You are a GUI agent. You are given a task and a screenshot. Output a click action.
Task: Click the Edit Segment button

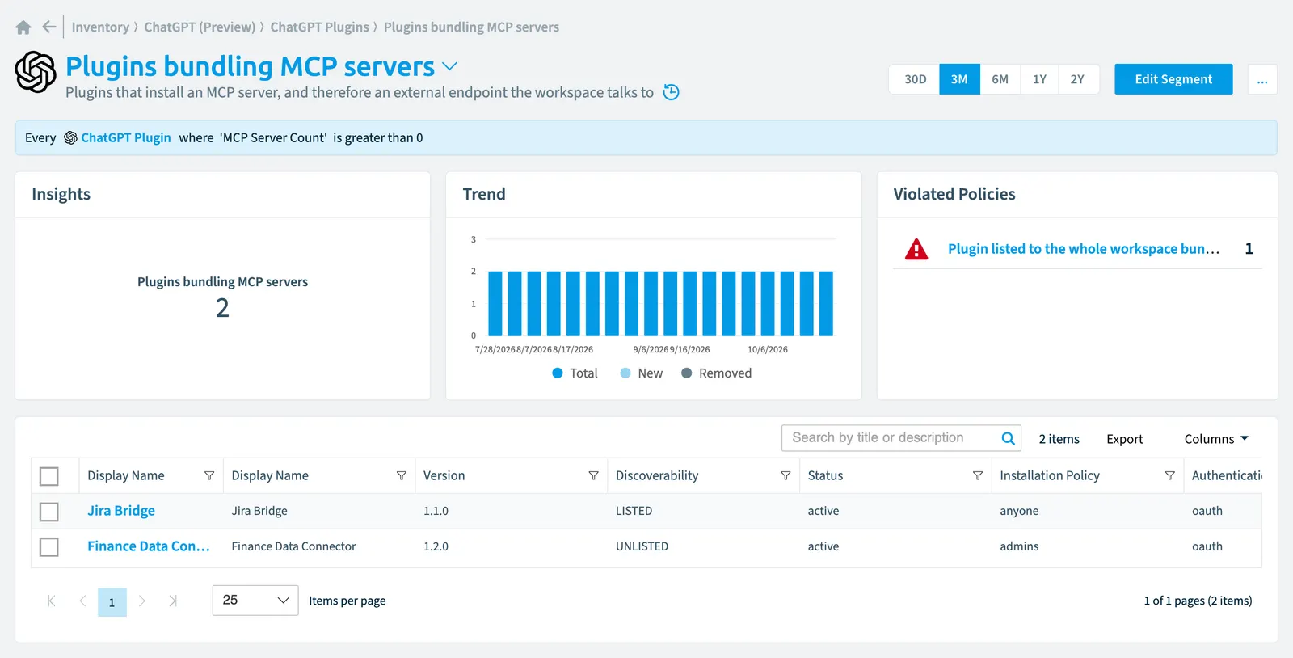1173,79
